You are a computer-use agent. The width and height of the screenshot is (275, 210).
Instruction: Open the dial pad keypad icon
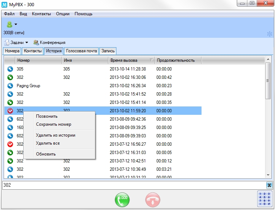tap(264, 199)
